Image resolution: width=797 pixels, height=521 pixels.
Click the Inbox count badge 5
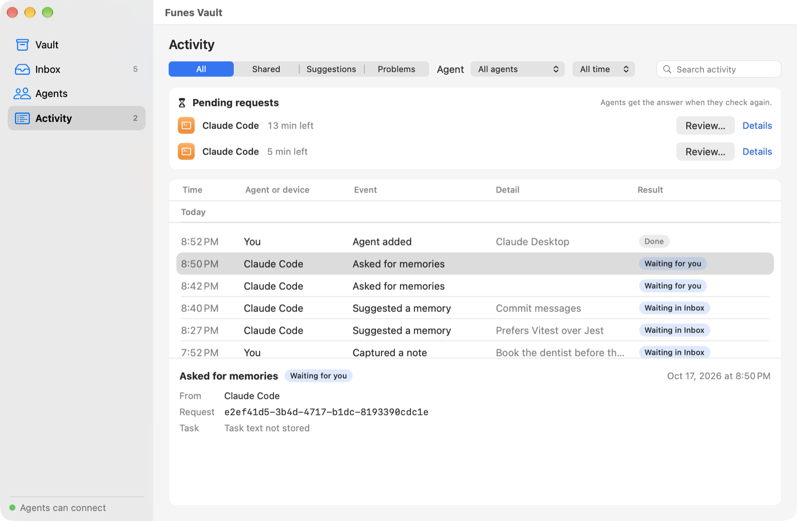click(135, 69)
